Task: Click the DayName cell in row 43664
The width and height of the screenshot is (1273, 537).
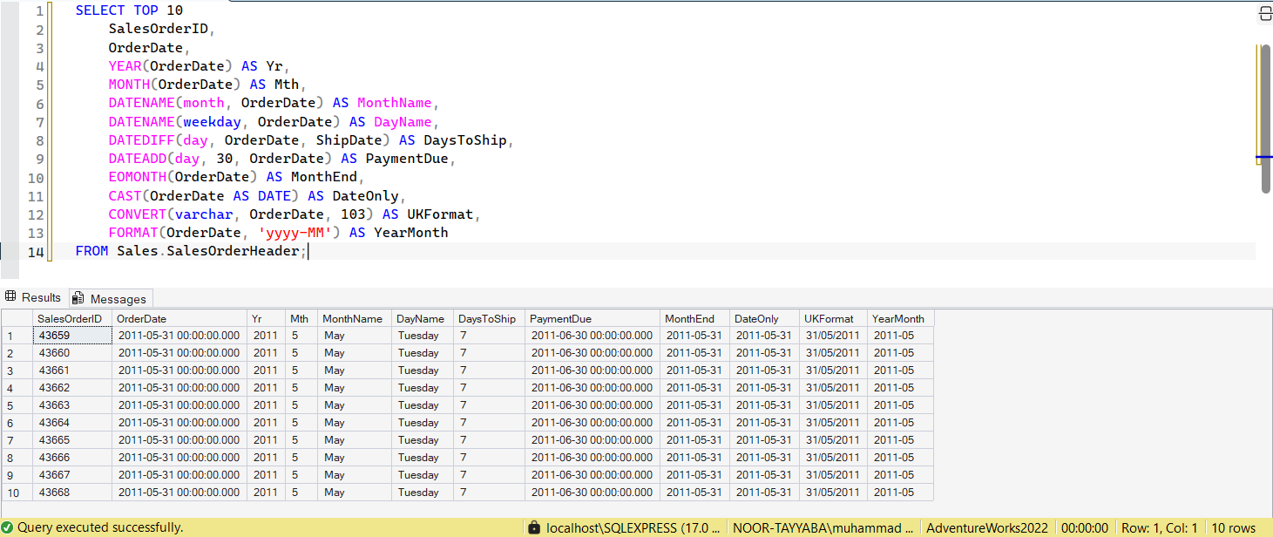Action: click(x=422, y=423)
